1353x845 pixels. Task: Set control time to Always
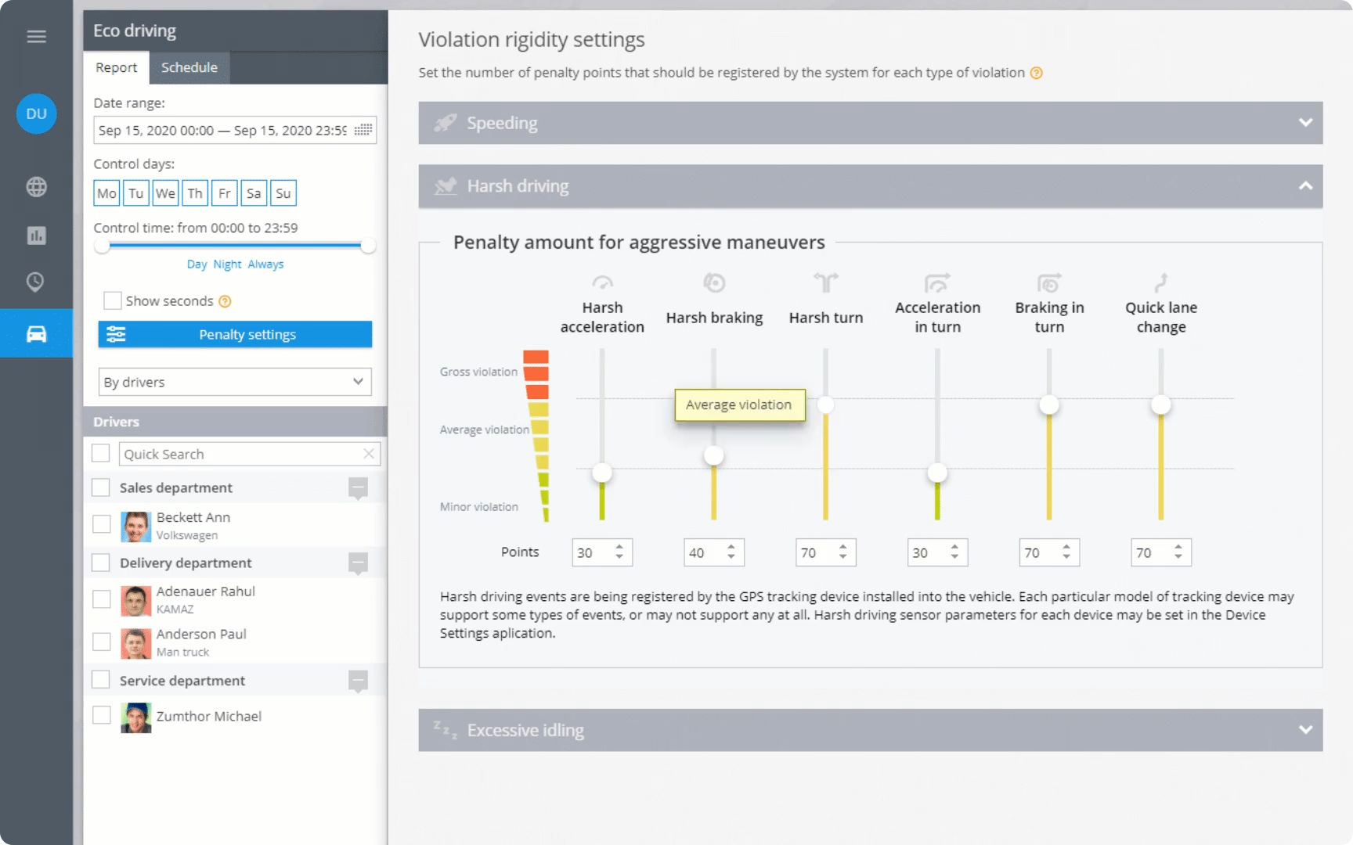(265, 264)
